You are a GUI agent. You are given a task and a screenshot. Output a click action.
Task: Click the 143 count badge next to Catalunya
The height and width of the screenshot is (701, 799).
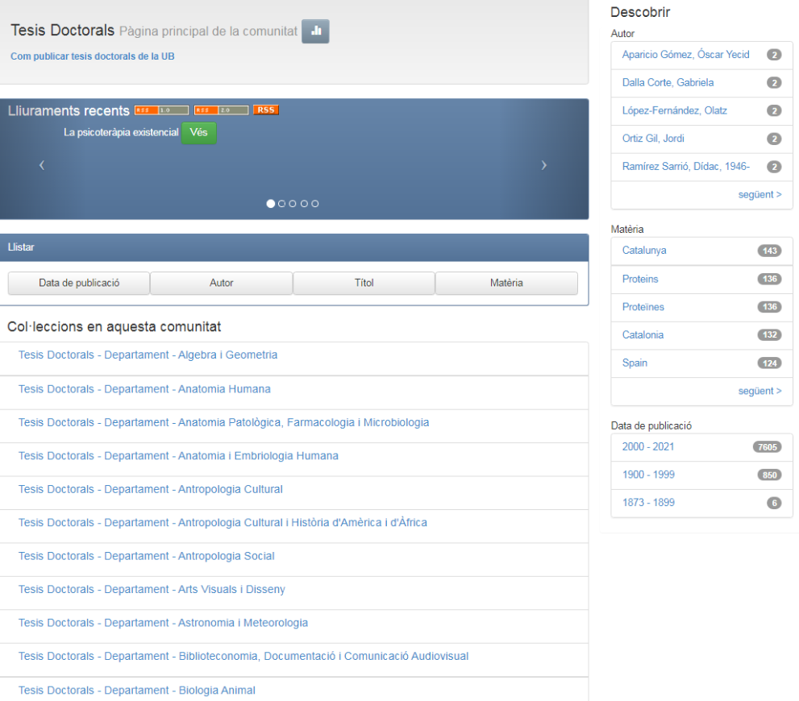pyautogui.click(x=769, y=251)
